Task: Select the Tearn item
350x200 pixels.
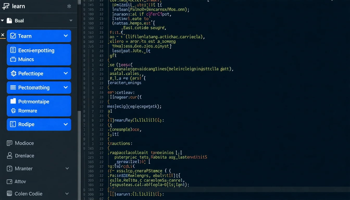Action: tap(39, 36)
